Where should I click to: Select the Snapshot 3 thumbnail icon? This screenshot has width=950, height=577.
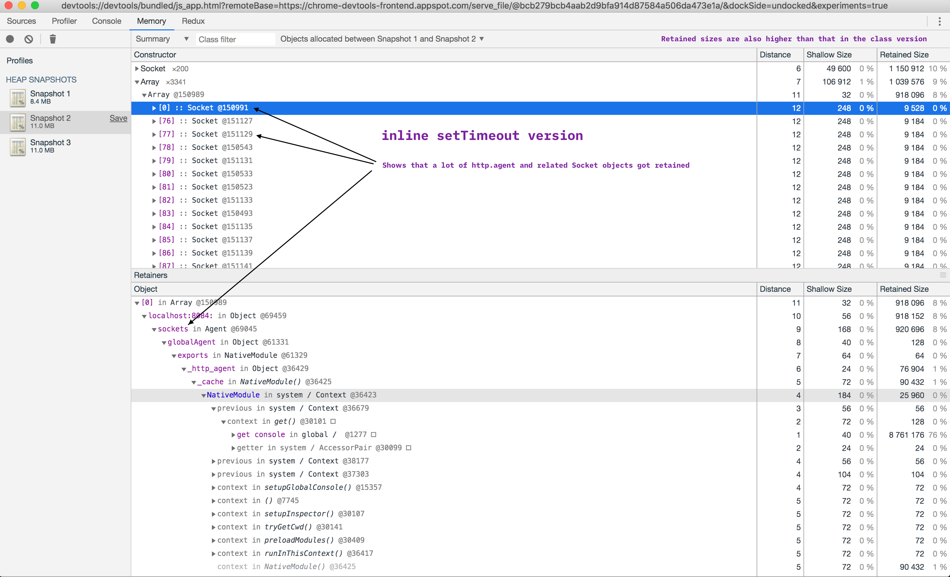(17, 147)
